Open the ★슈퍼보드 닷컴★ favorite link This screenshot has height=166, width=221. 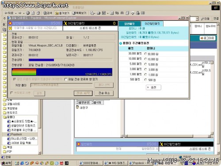(x=24, y=121)
